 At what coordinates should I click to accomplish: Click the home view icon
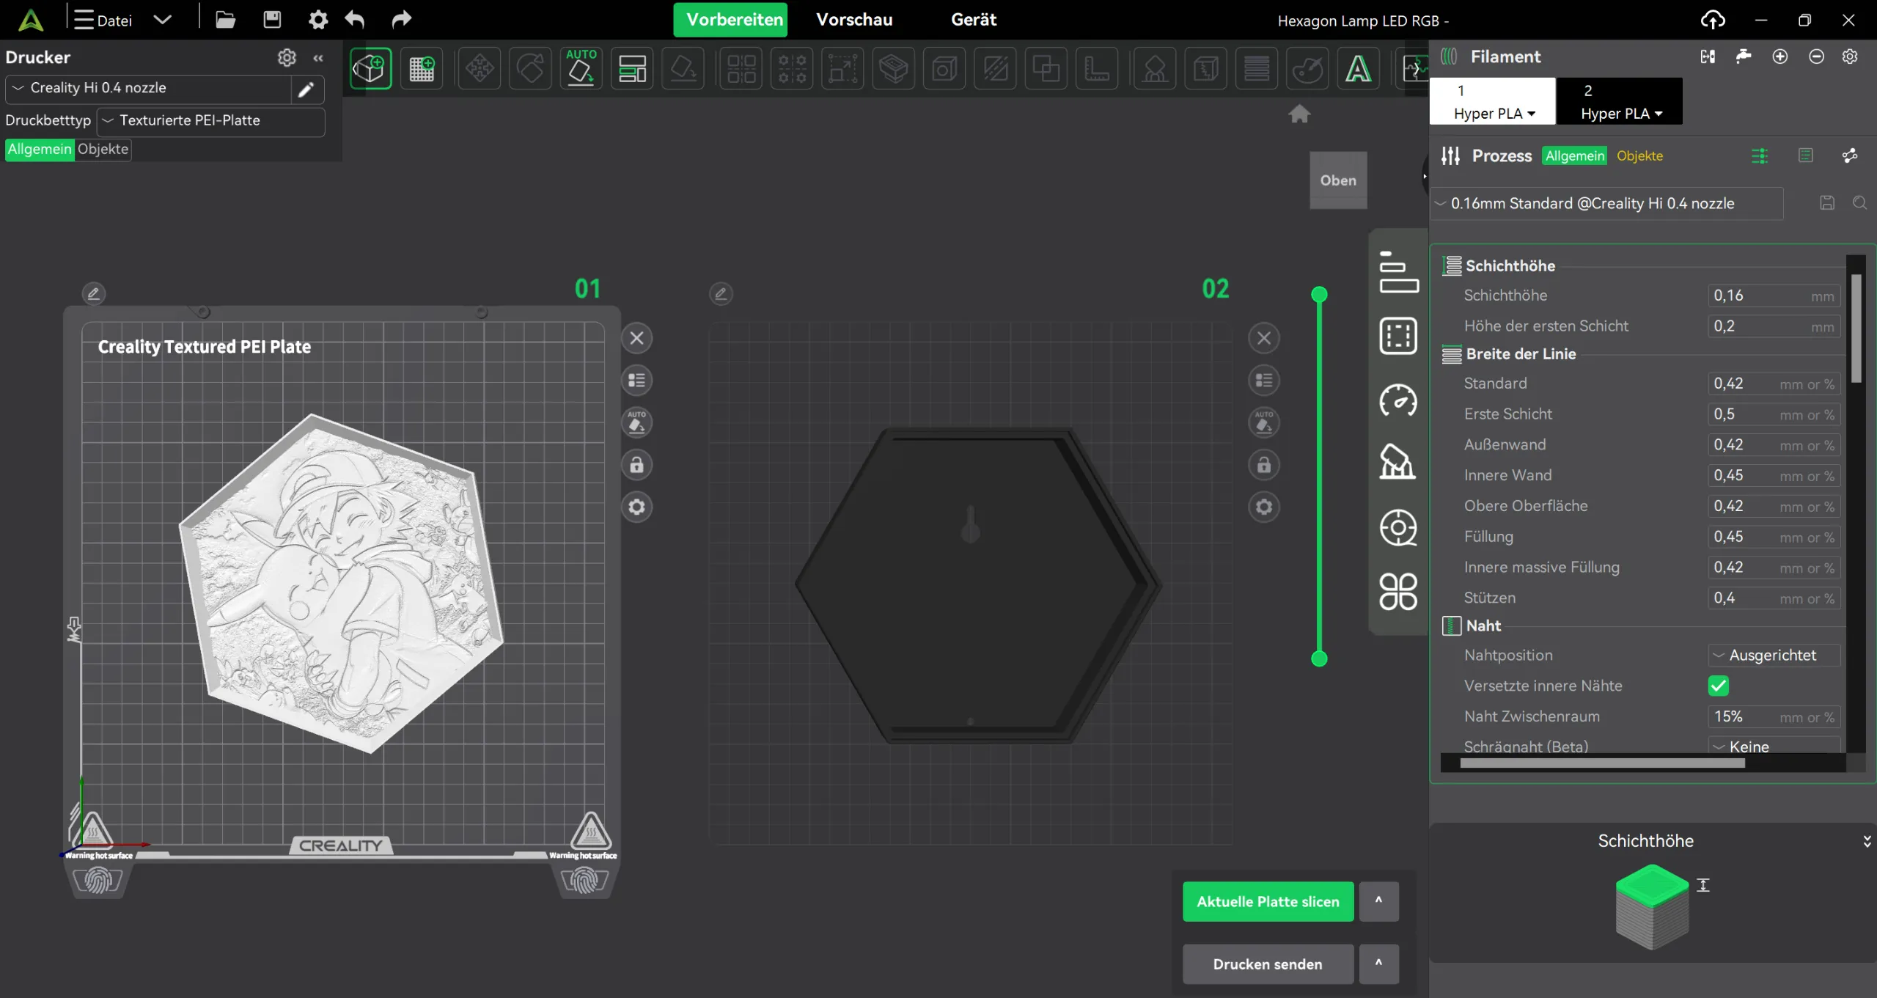click(x=1299, y=114)
